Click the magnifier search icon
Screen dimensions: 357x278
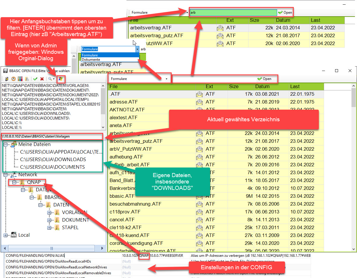pyautogui.click(x=50, y=79)
